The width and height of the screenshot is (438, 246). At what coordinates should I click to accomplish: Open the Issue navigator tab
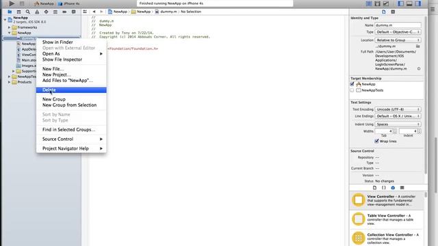pyautogui.click(x=37, y=12)
